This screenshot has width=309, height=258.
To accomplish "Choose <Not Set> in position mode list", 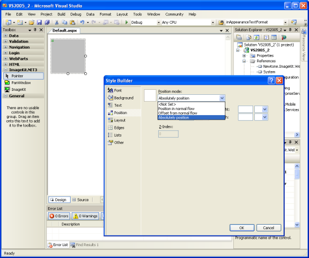I will (191, 104).
